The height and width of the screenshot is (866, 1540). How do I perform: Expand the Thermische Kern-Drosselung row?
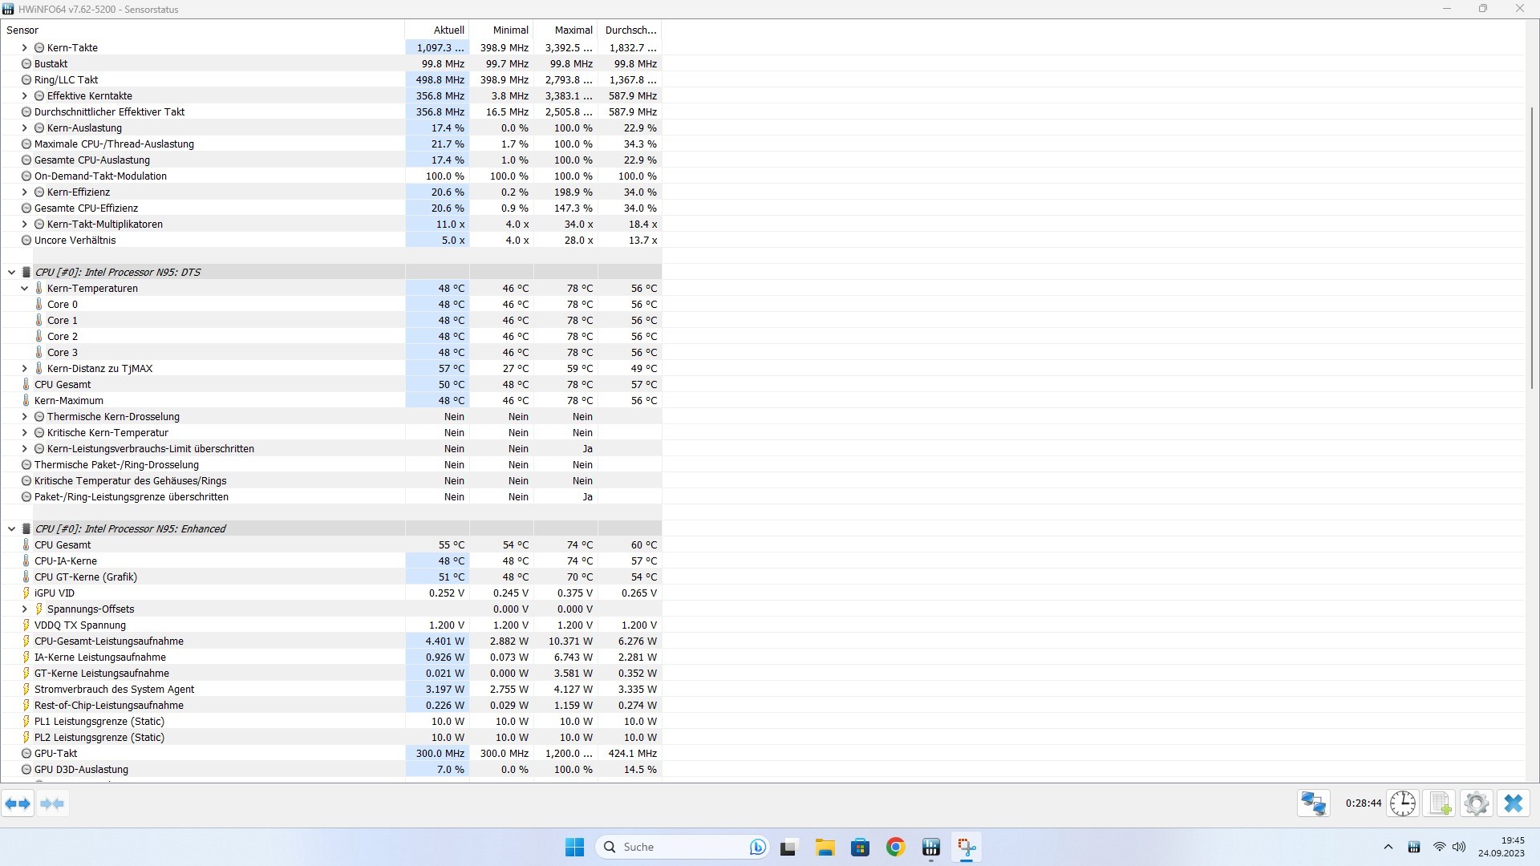[x=24, y=416]
